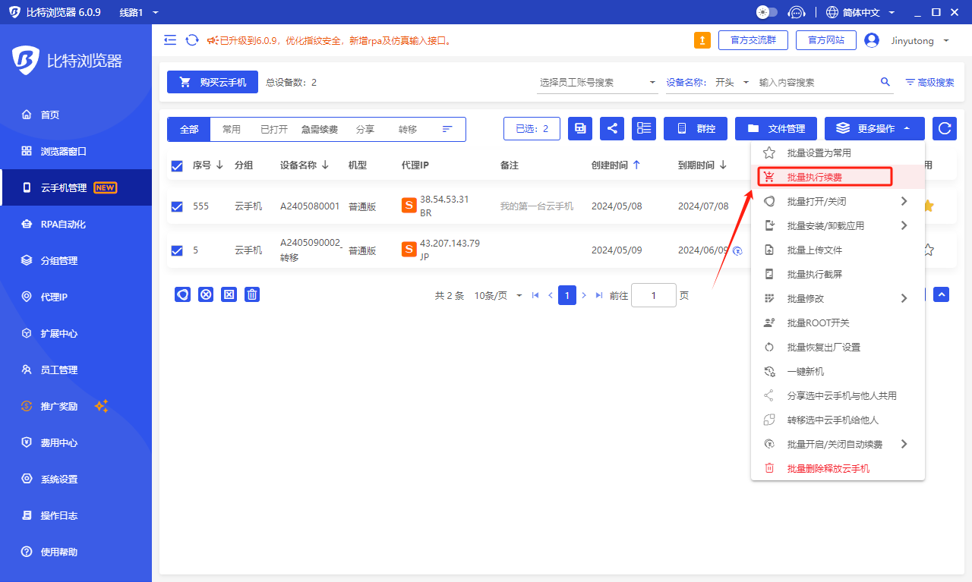This screenshot has width=972, height=582.
Task: Click the search magnifier icon
Action: pos(885,82)
